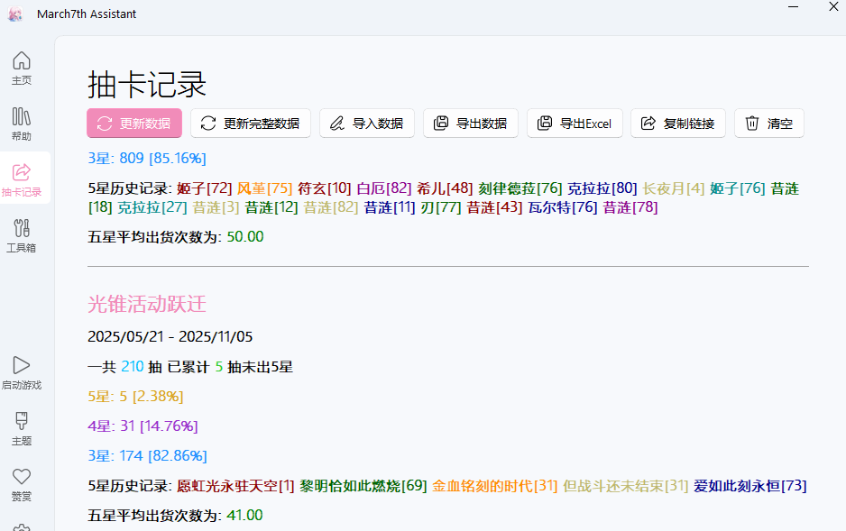Click 导入数据 to import records
The width and height of the screenshot is (846, 531).
(366, 124)
